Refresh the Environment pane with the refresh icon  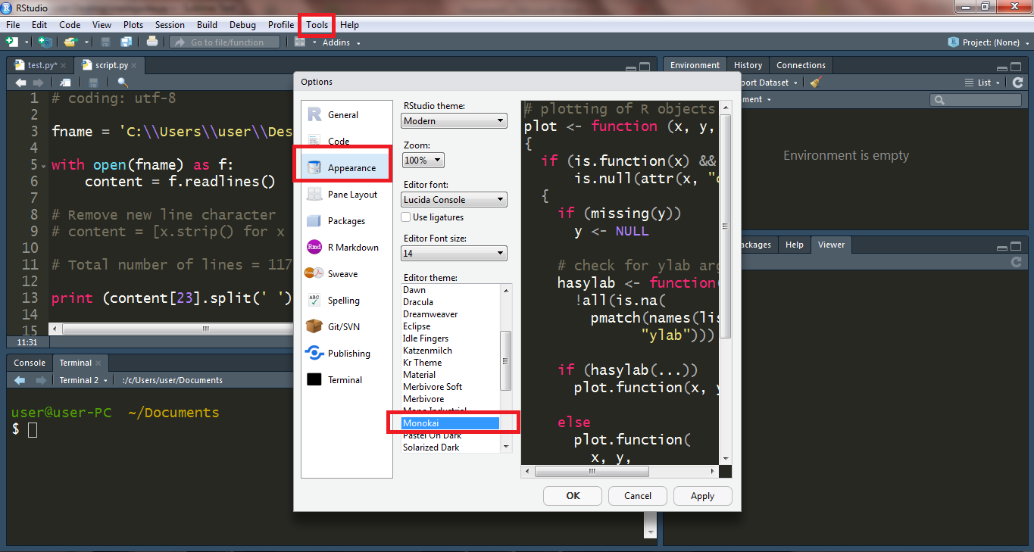point(1018,83)
